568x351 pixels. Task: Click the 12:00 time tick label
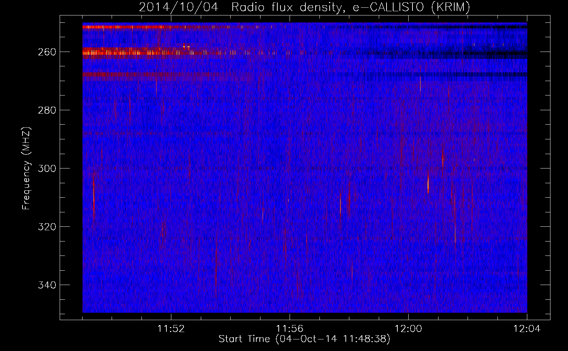(x=408, y=329)
